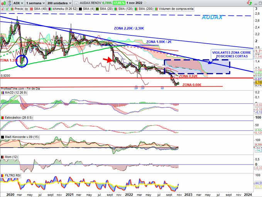Open the ADX ticker dropdown
This screenshot has height=197, width=262.
(18, 3)
